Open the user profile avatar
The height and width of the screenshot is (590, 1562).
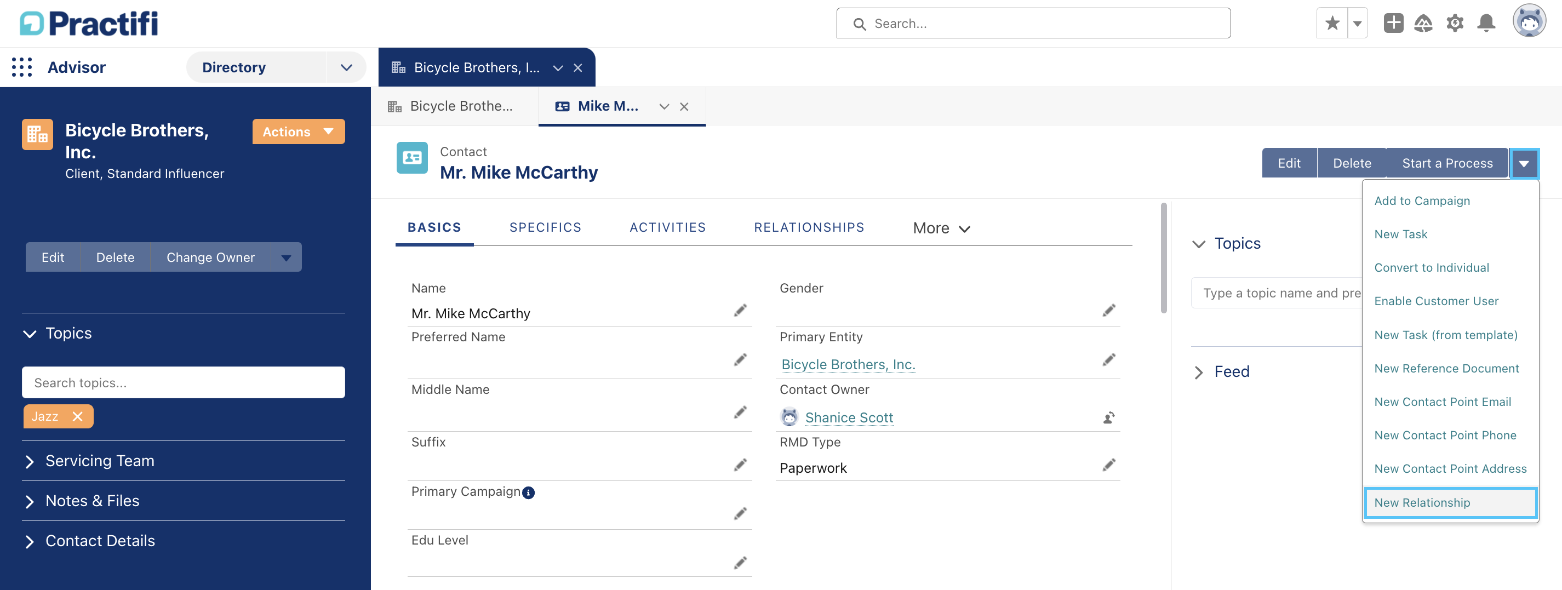click(x=1529, y=22)
